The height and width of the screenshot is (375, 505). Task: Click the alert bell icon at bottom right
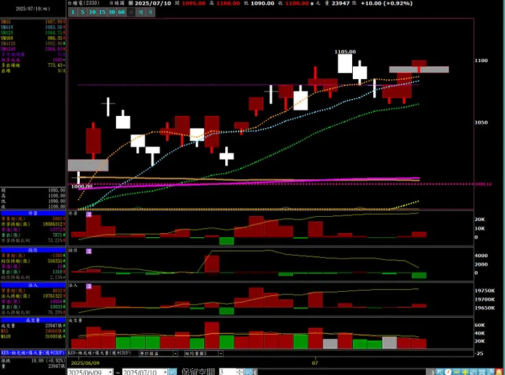click(x=499, y=372)
